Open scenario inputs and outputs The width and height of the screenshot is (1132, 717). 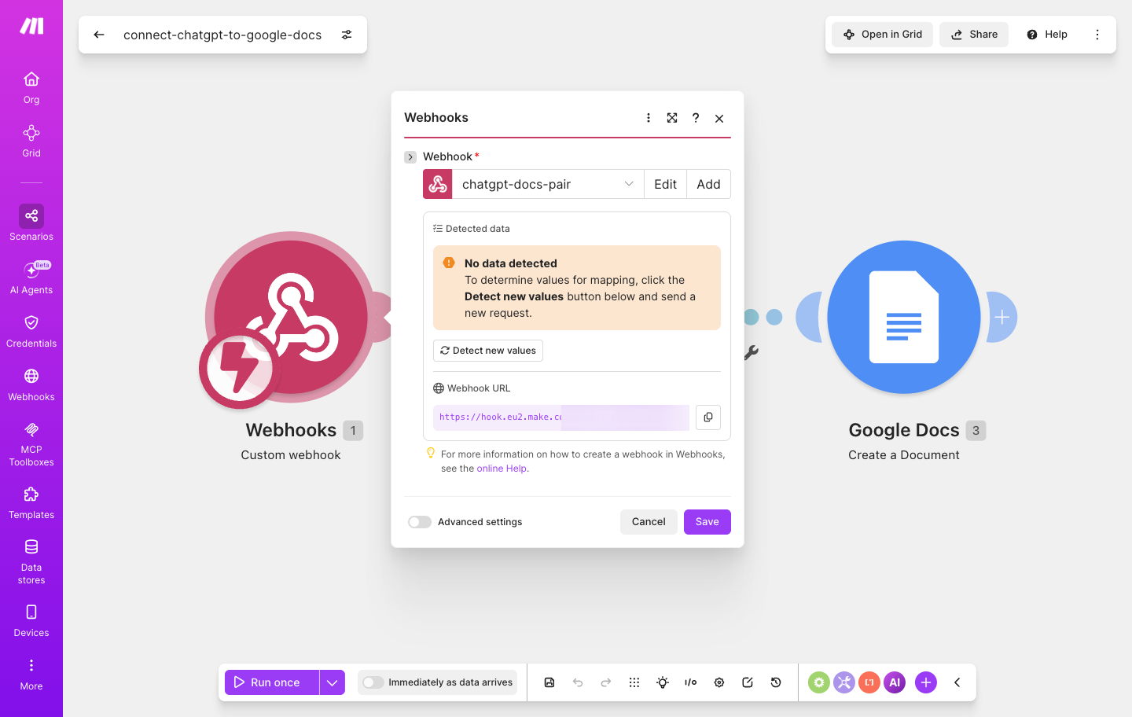[x=691, y=682]
